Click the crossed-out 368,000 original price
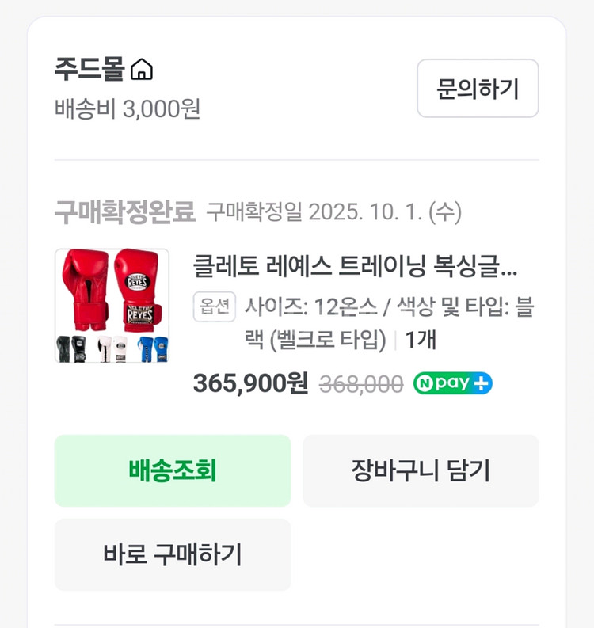 point(361,384)
